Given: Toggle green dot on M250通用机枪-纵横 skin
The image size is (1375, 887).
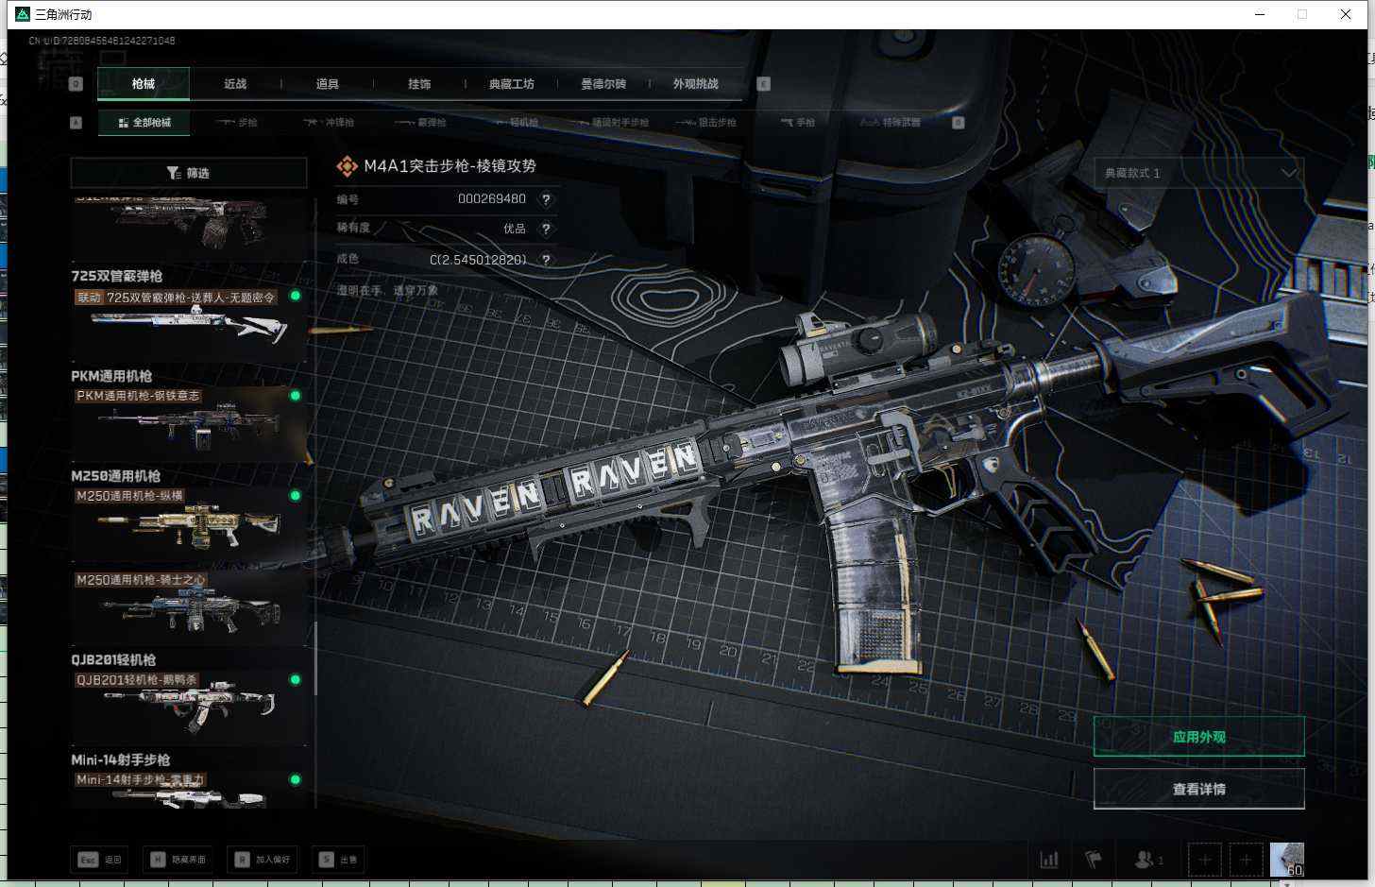Looking at the screenshot, I should click(x=296, y=496).
